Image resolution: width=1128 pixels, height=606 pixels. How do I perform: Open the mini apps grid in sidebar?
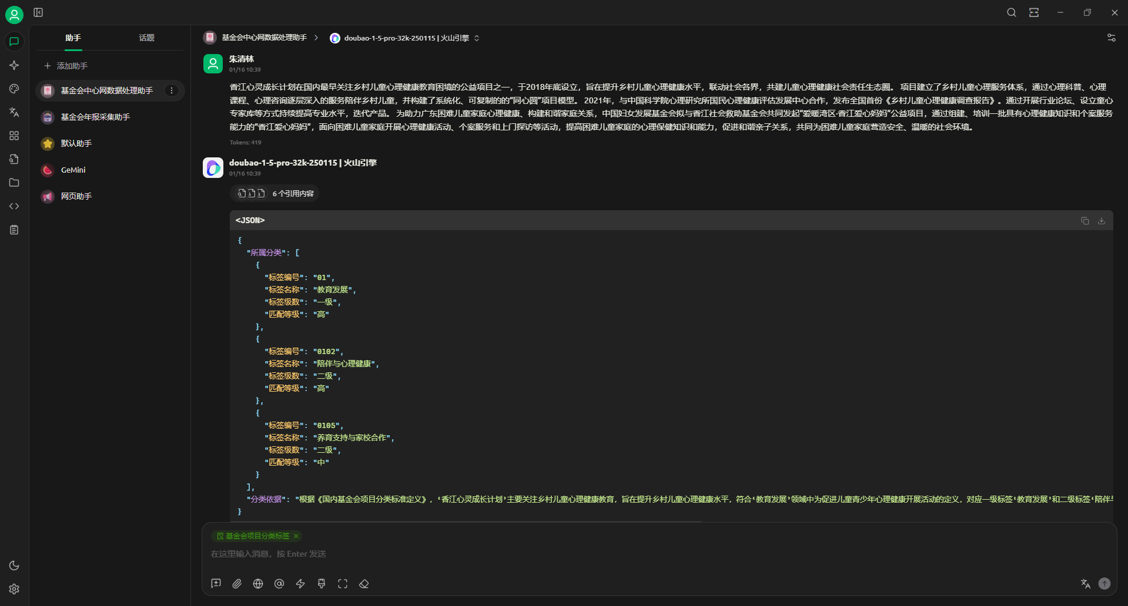[x=14, y=136]
